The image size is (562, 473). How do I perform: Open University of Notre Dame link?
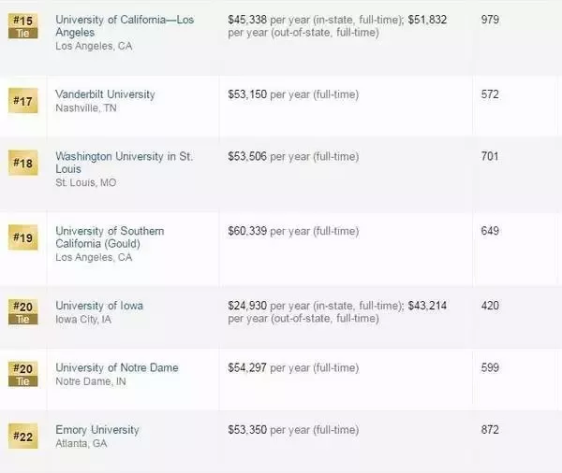click(117, 367)
